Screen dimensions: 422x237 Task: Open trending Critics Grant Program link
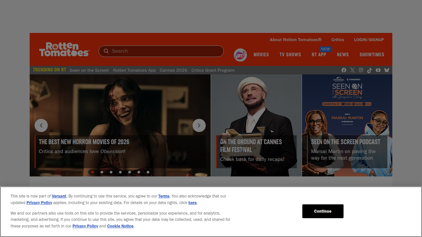[x=213, y=70]
